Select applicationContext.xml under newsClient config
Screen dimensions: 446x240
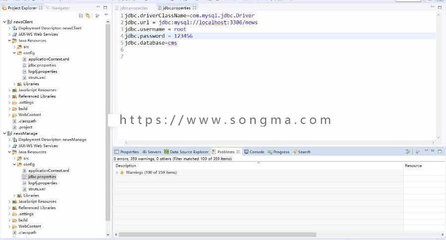pyautogui.click(x=49, y=59)
